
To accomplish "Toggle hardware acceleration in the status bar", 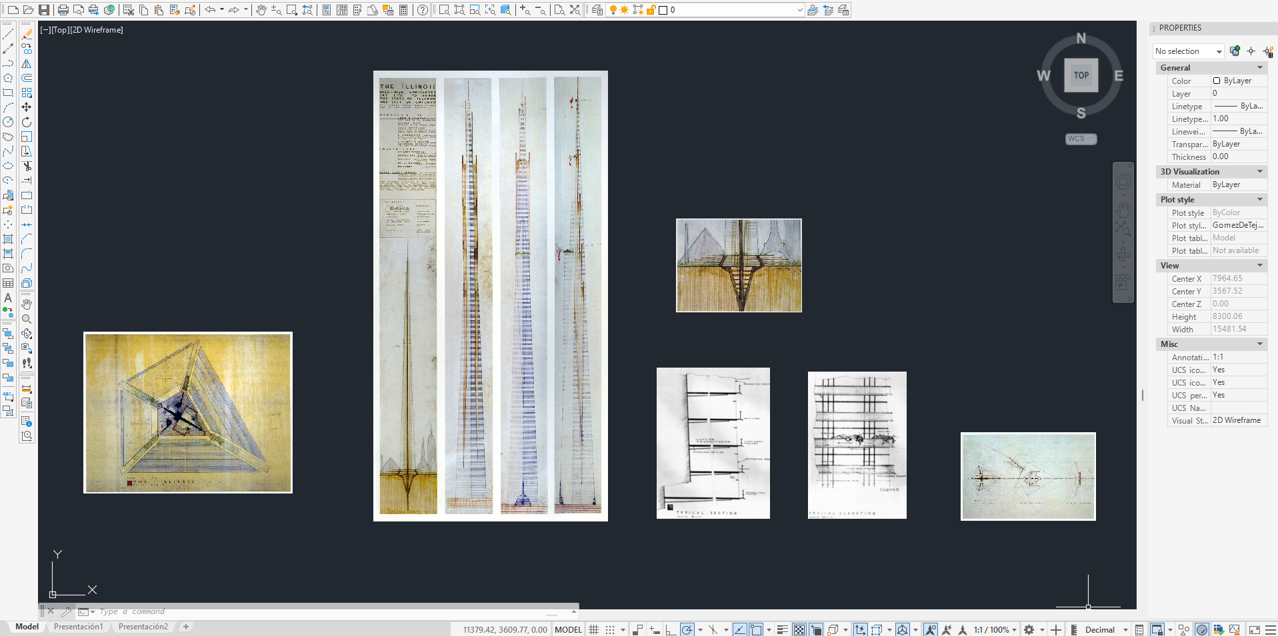I will [x=1202, y=629].
